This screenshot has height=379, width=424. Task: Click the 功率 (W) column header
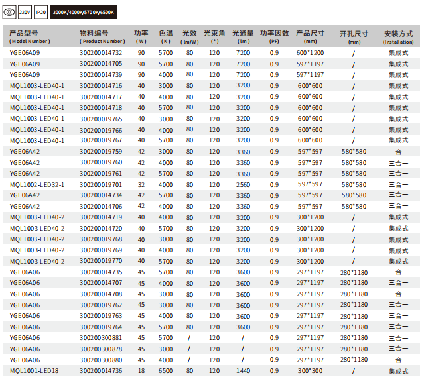coord(141,36)
